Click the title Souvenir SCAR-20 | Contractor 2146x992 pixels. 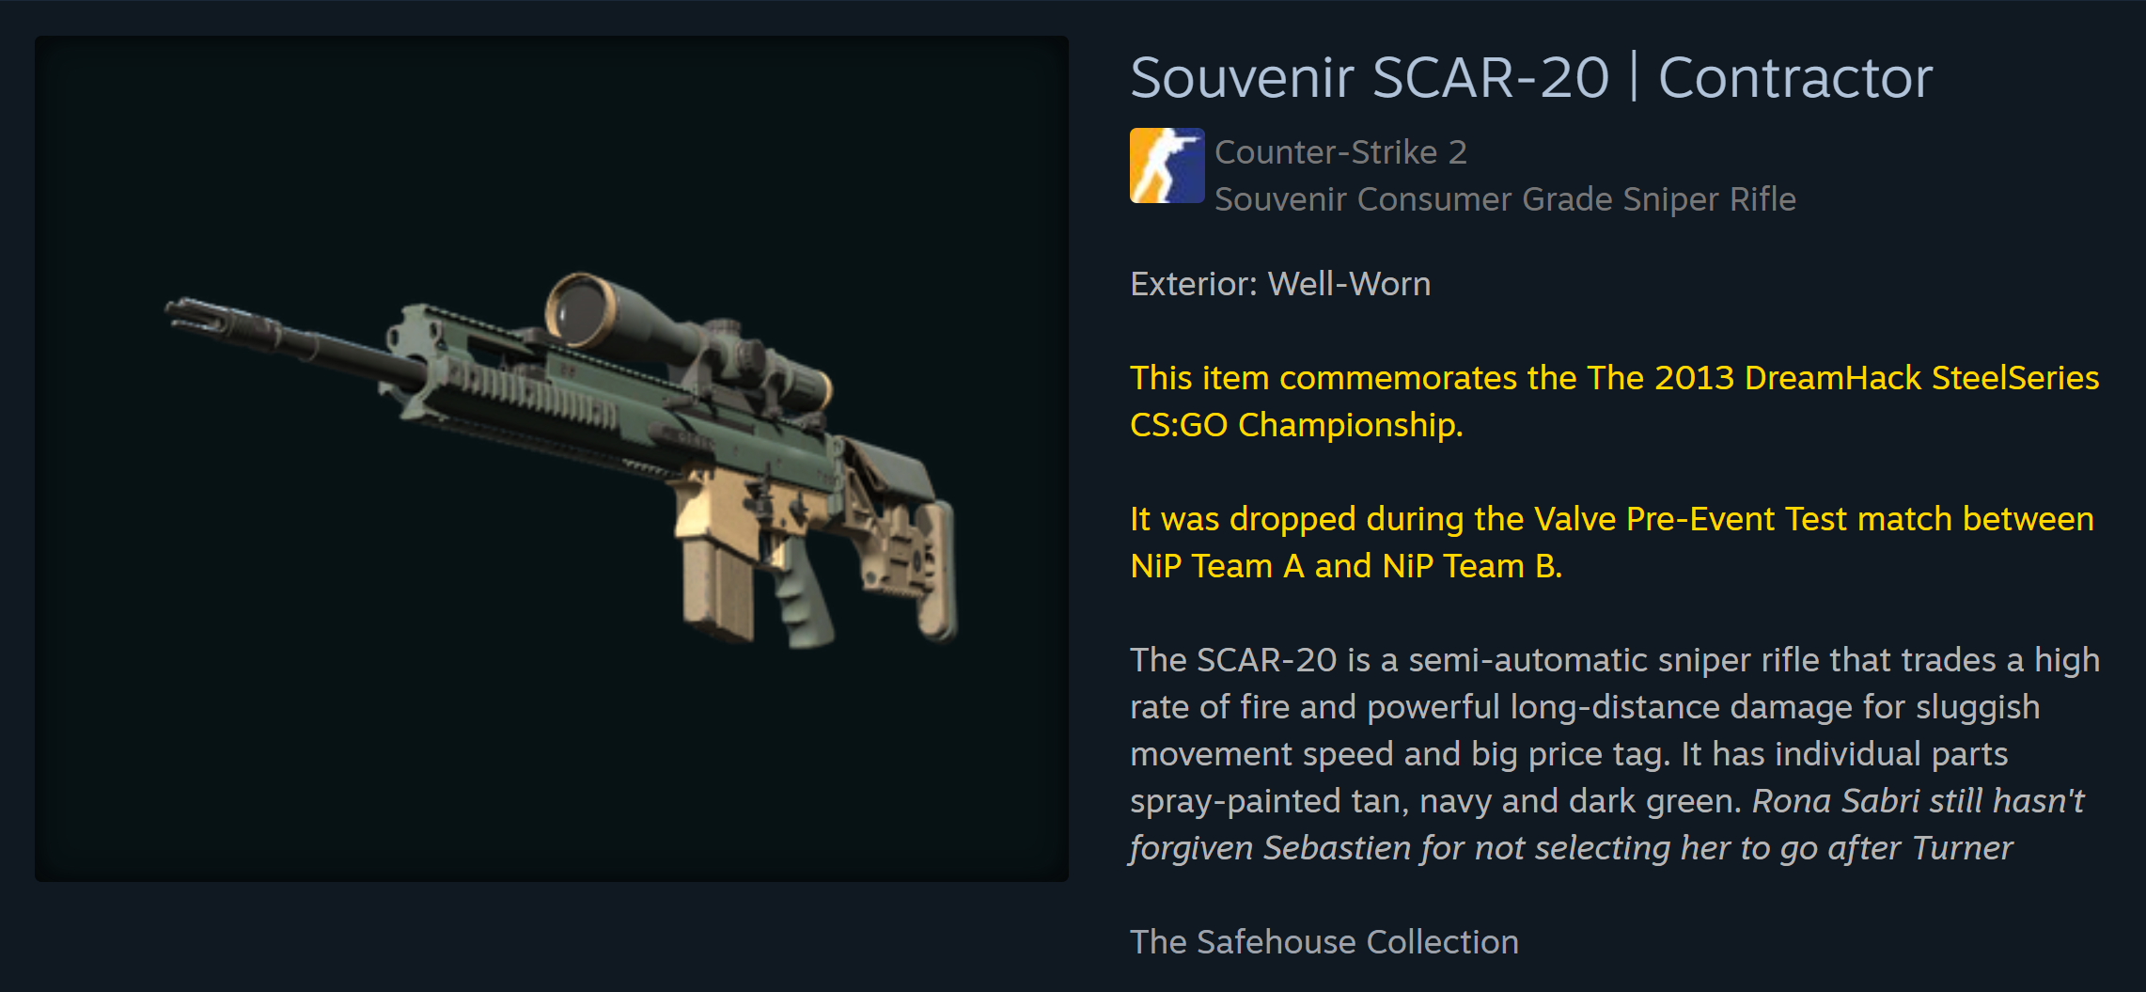pos(1531,77)
